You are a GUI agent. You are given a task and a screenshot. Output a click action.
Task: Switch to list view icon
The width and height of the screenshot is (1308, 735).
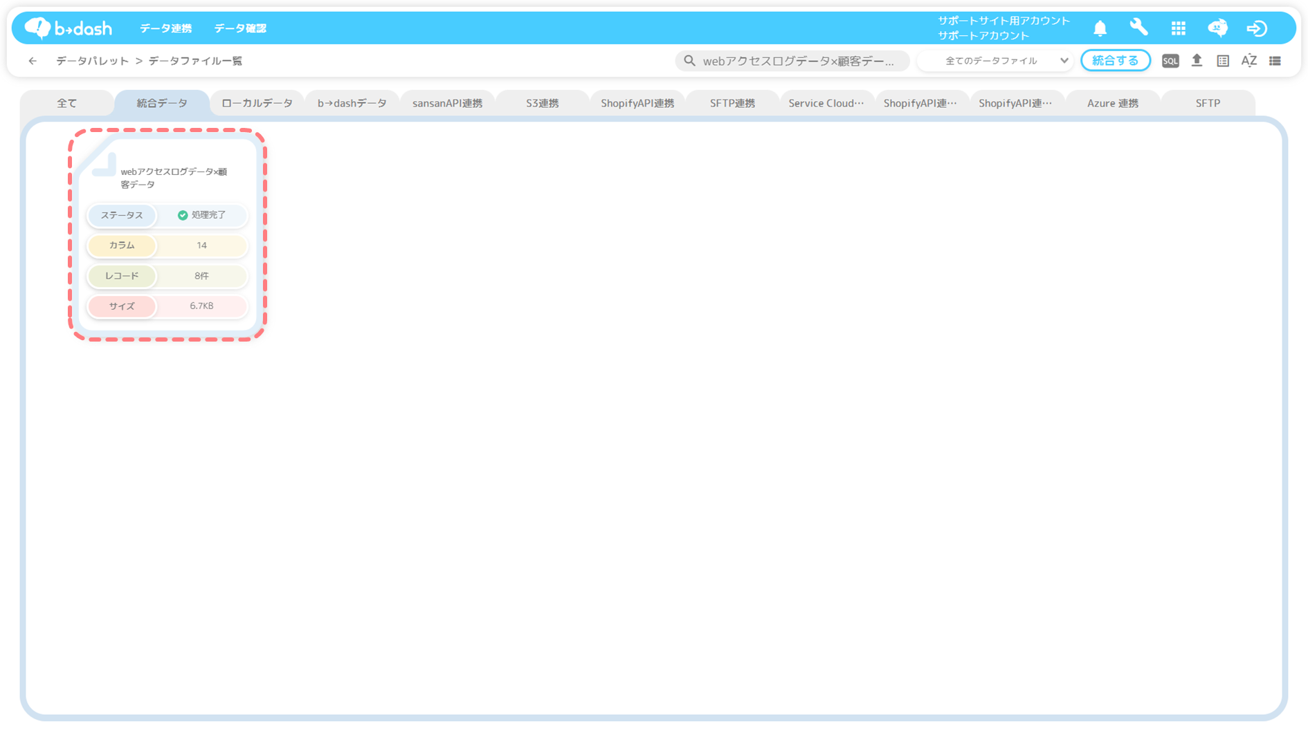(x=1275, y=61)
